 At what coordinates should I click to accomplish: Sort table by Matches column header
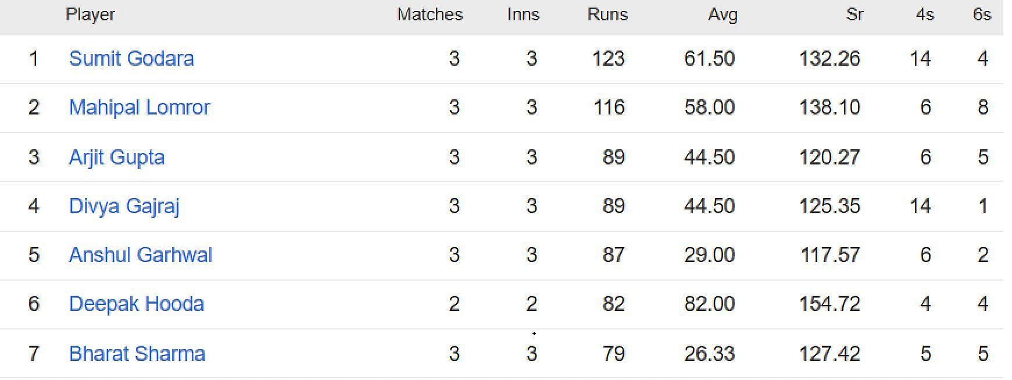pyautogui.click(x=430, y=15)
